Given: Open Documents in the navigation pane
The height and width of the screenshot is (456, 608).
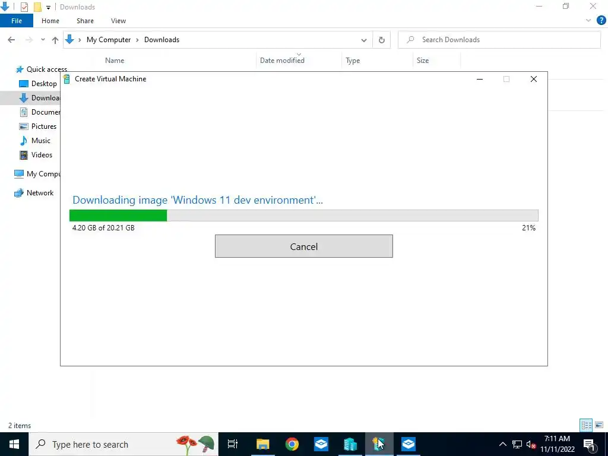Looking at the screenshot, I should [x=40, y=112].
